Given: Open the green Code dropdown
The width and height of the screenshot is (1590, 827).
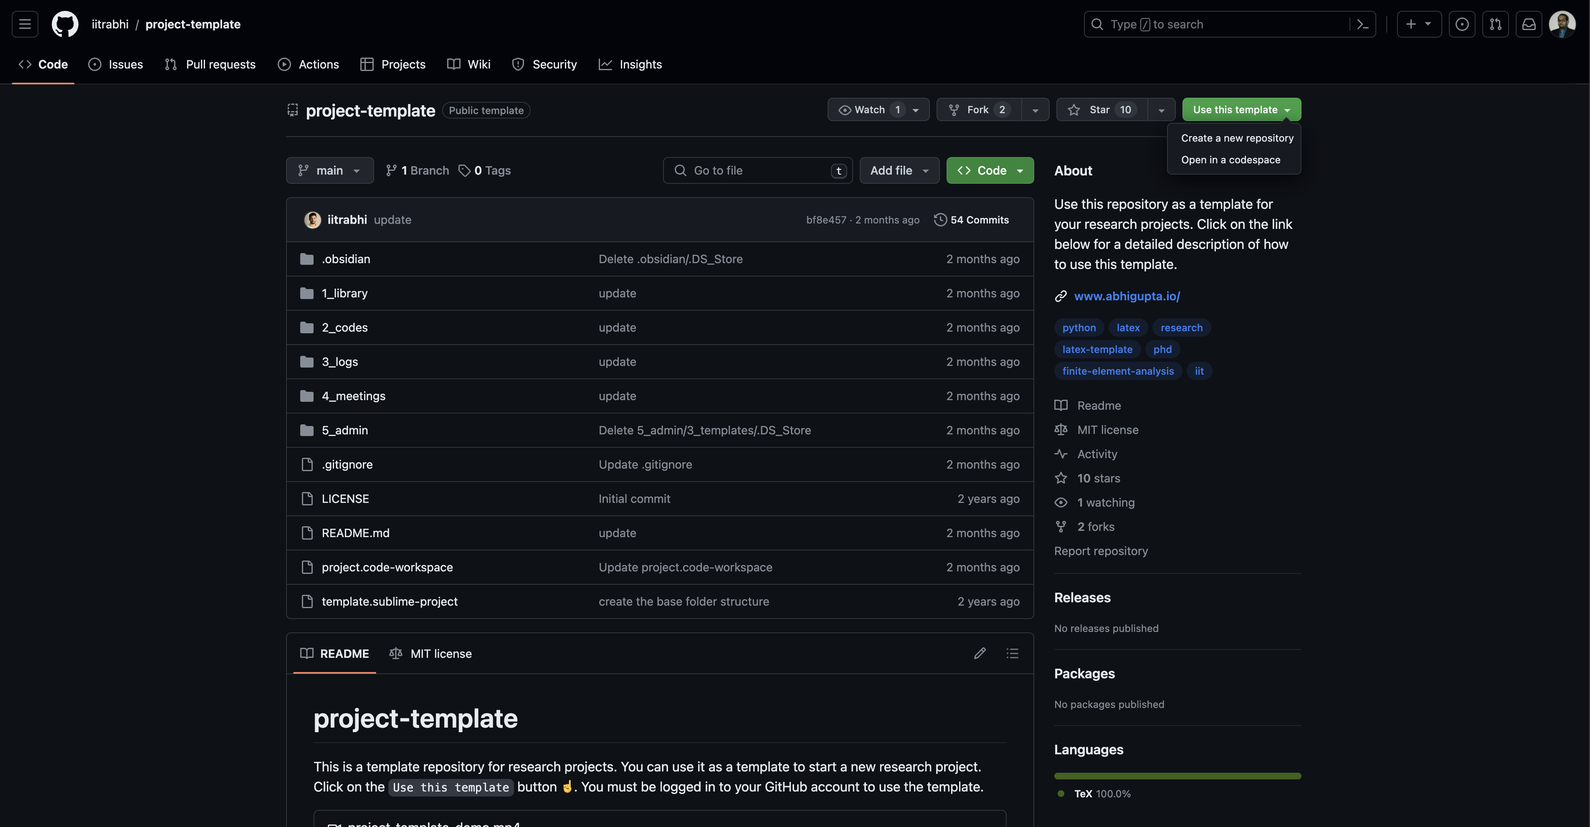Looking at the screenshot, I should click(990, 170).
